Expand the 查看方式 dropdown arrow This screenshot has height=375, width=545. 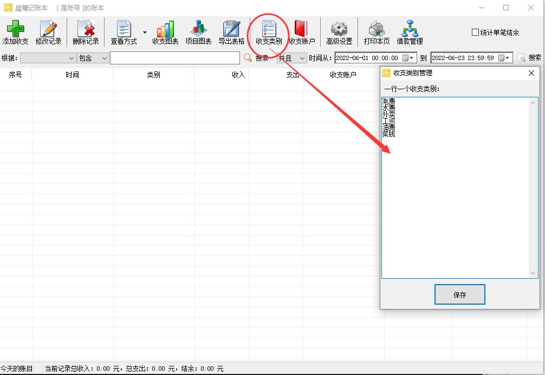(x=145, y=32)
